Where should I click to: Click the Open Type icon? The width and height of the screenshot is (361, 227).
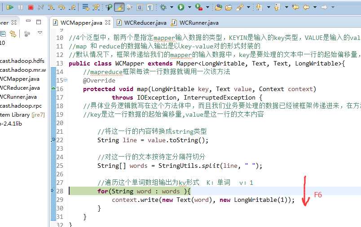[x=218, y=7]
